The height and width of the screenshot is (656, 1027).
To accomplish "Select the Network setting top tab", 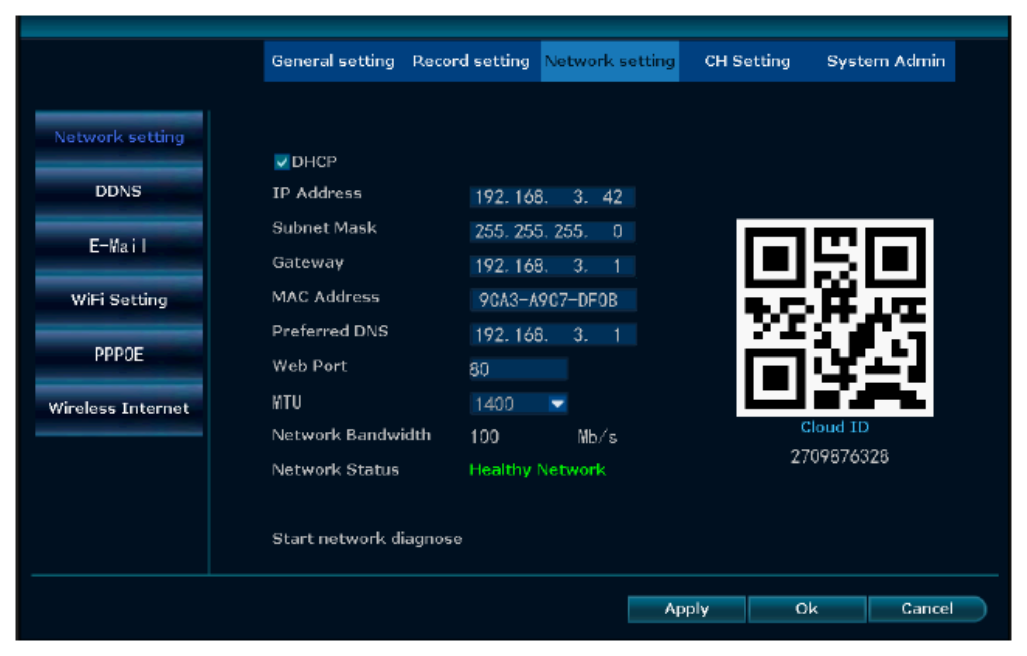I will (x=610, y=61).
